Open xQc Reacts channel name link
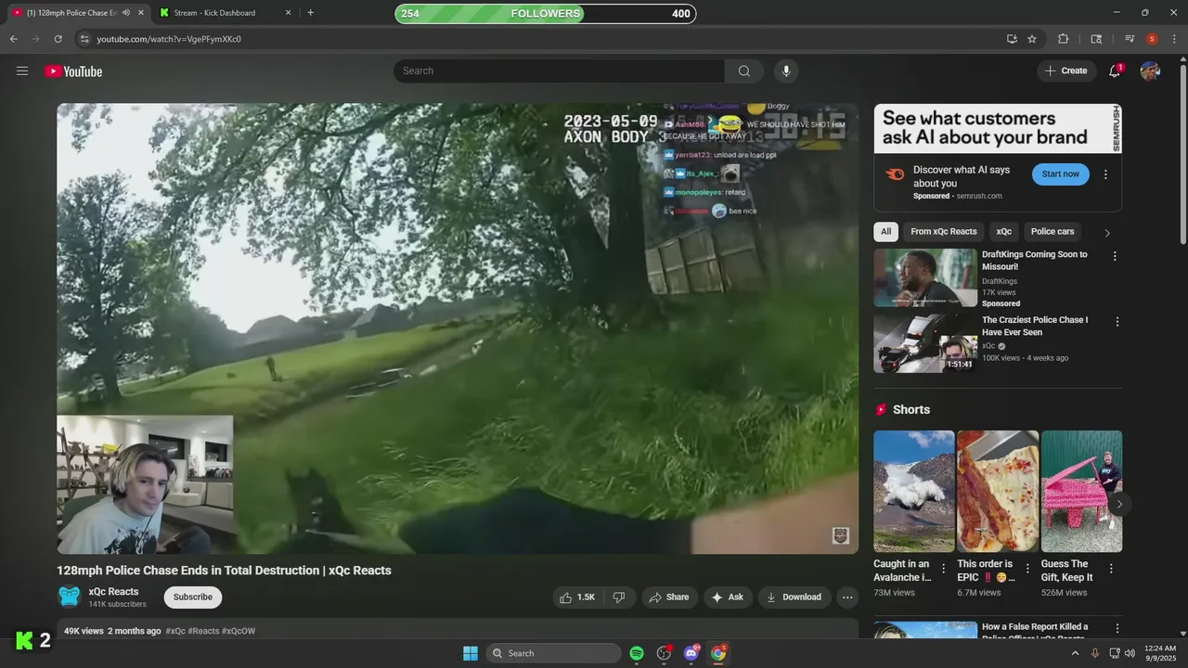 coord(113,592)
